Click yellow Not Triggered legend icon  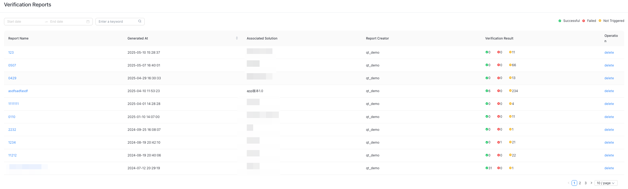600,21
